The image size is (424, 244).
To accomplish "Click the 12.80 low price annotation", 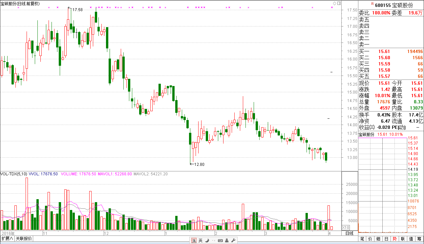I will pos(199,164).
